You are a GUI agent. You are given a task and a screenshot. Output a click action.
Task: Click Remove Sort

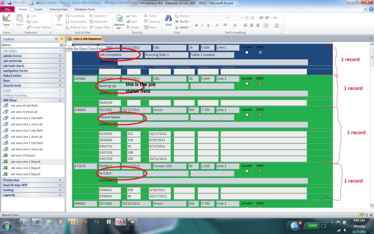pos(76,27)
